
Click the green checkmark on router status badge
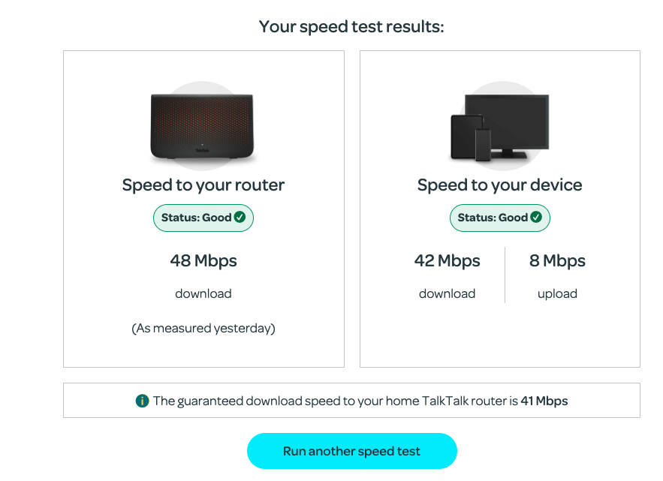pyautogui.click(x=239, y=218)
